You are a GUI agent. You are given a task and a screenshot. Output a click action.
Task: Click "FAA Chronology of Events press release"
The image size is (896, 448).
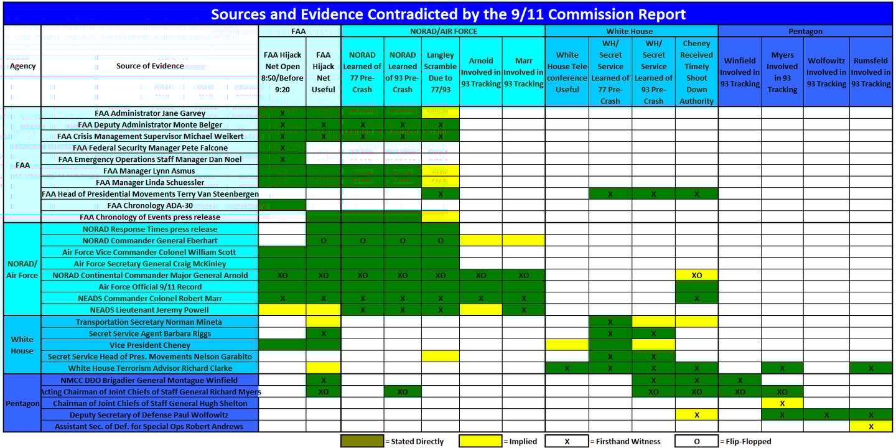point(150,217)
